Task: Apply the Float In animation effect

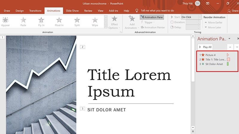Action: point(59,22)
